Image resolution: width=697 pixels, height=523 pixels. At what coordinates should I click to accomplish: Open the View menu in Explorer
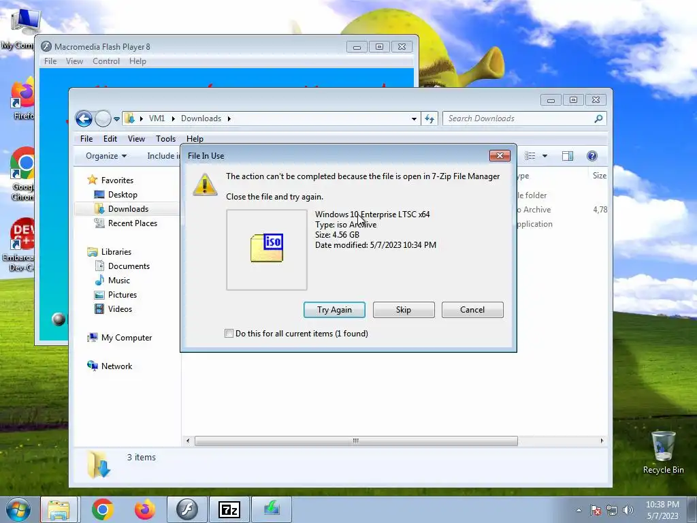tap(136, 139)
